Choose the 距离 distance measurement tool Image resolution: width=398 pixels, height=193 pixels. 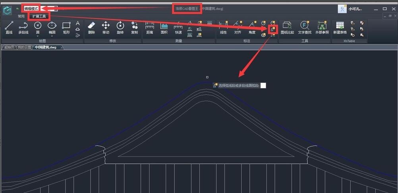click(x=150, y=27)
